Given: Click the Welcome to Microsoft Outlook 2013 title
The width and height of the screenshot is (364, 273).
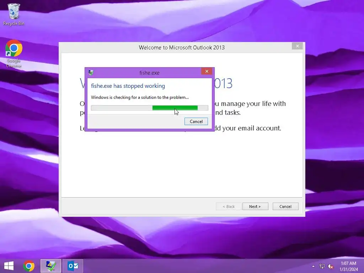Looking at the screenshot, I should coord(182,48).
